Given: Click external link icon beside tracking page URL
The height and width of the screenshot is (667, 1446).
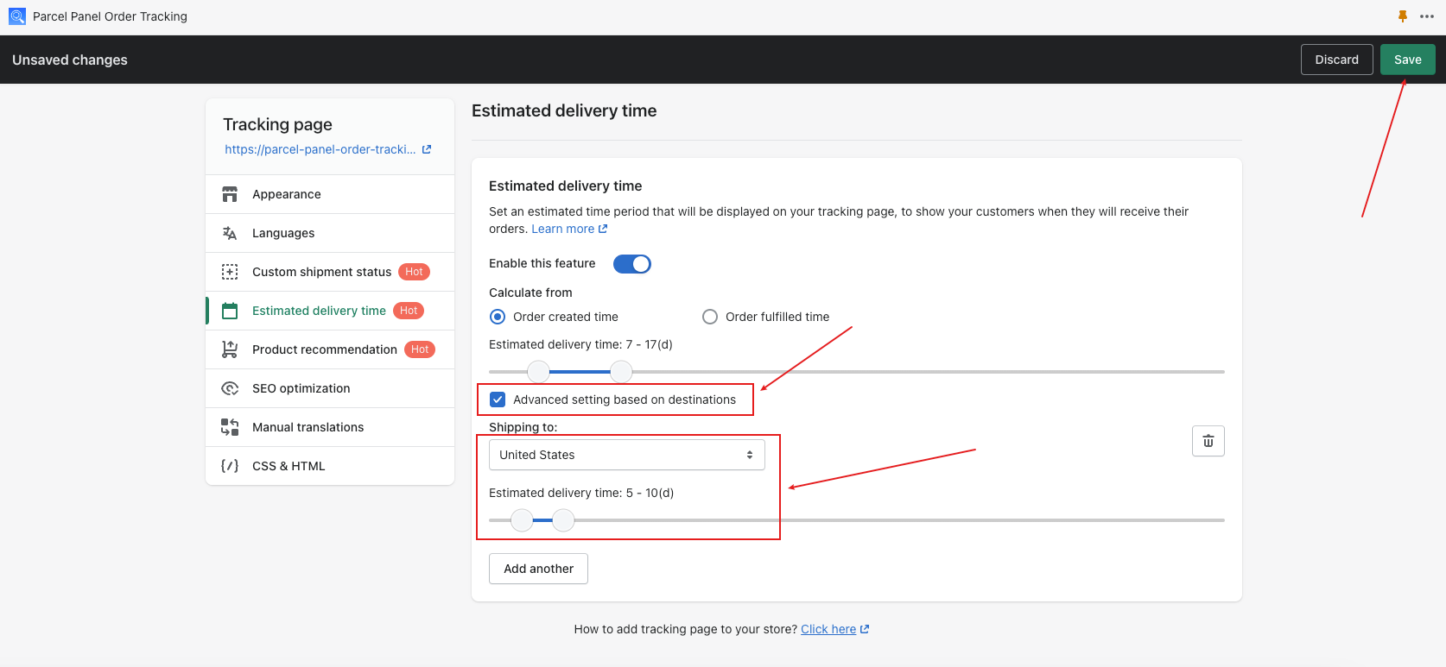Looking at the screenshot, I should click(x=427, y=149).
